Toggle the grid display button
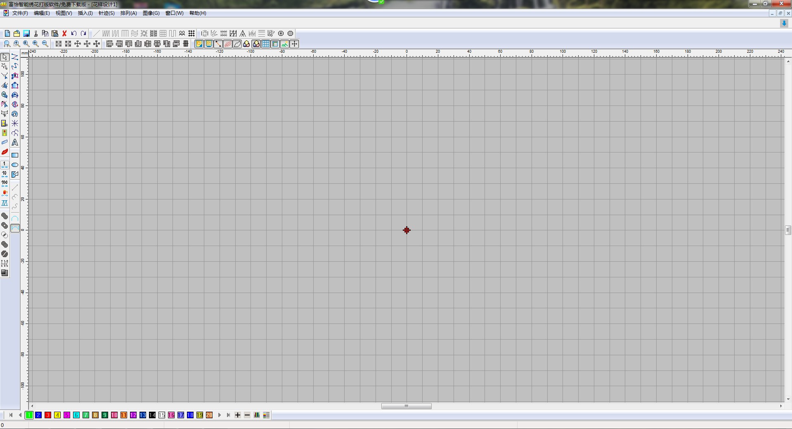792x429 pixels. pyautogui.click(x=266, y=44)
